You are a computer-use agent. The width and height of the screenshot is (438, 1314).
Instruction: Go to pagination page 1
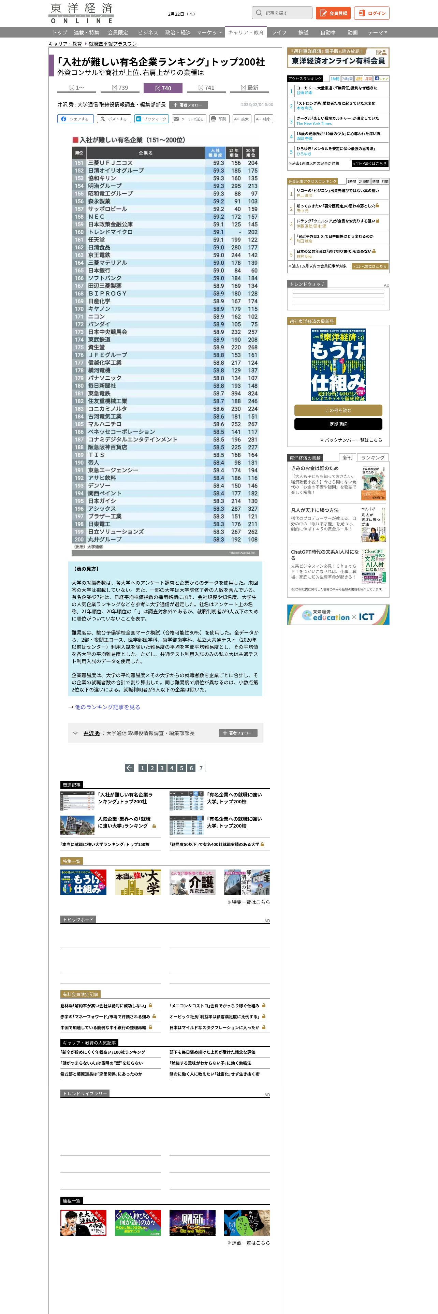[x=142, y=768]
